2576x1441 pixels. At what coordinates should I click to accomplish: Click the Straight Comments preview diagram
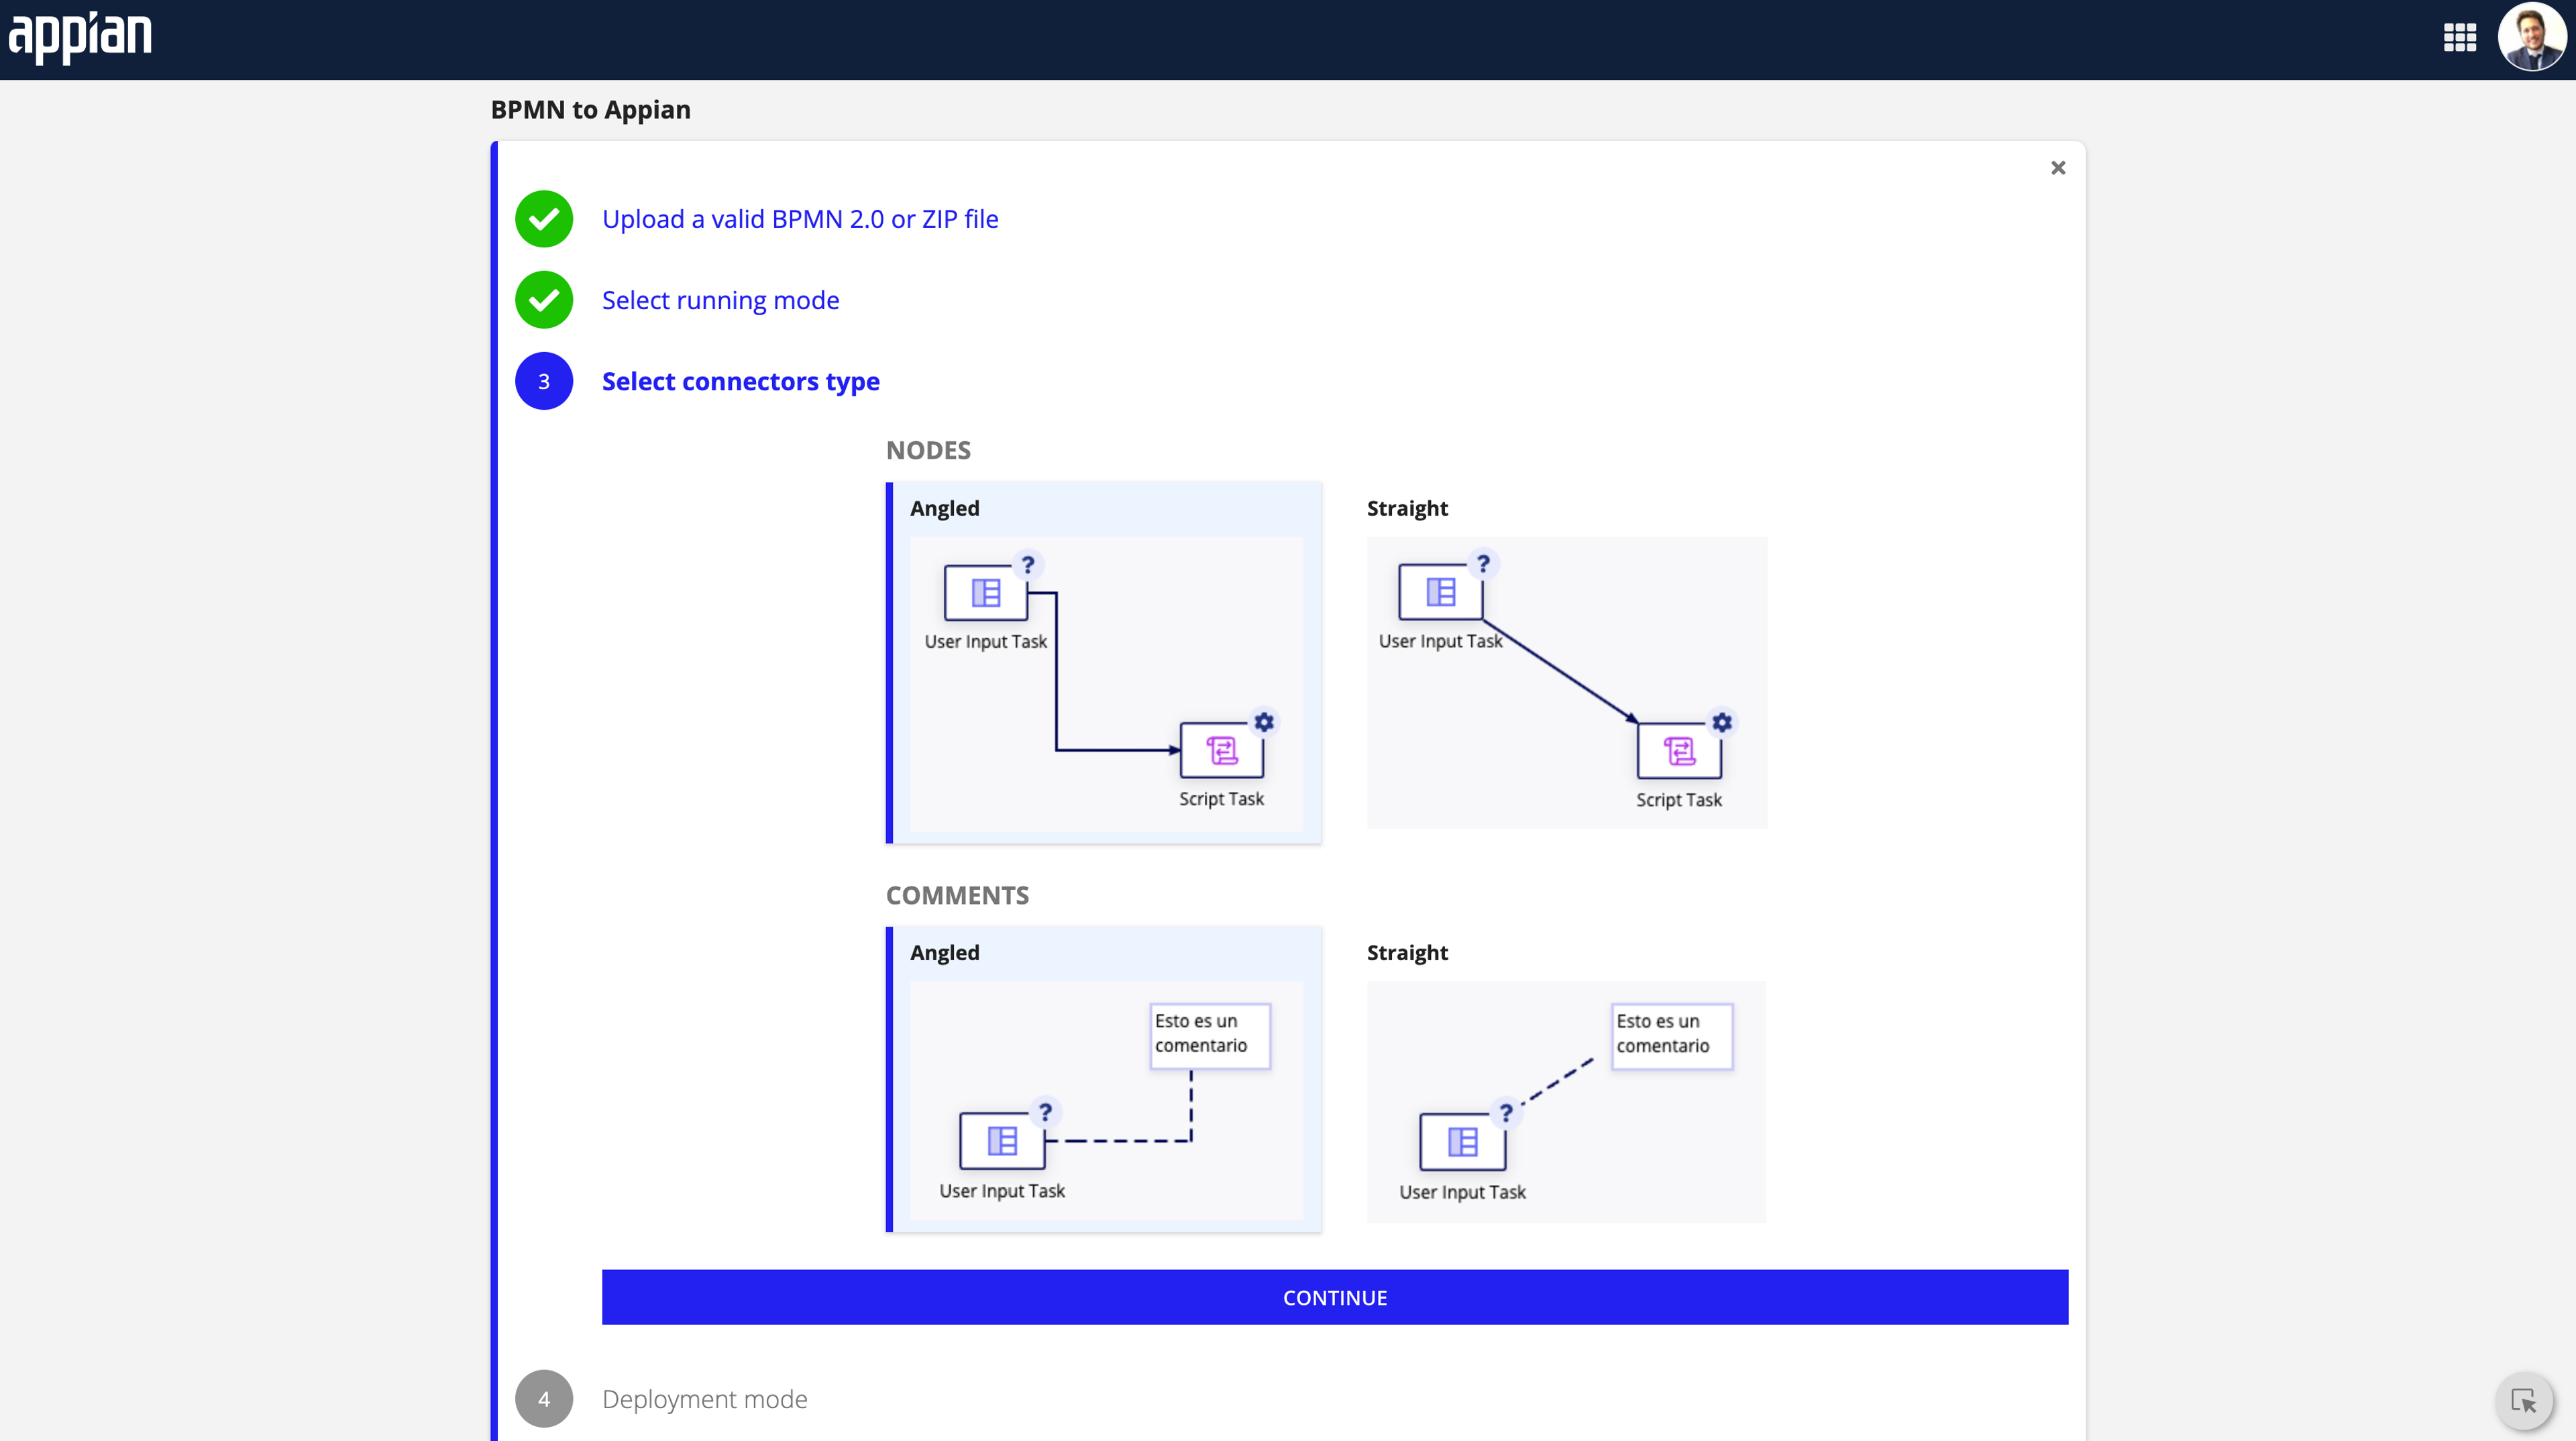tap(1567, 1101)
